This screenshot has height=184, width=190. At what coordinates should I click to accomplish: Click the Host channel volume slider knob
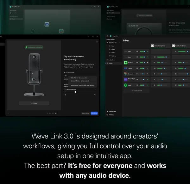click(x=145, y=52)
